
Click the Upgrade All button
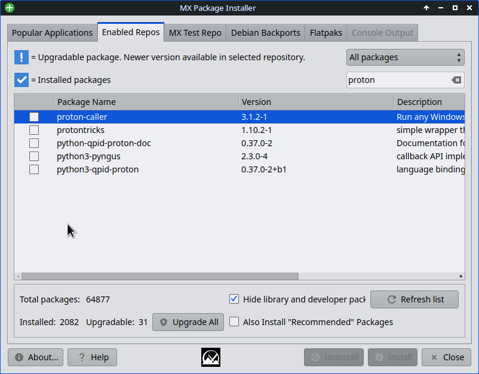point(188,322)
